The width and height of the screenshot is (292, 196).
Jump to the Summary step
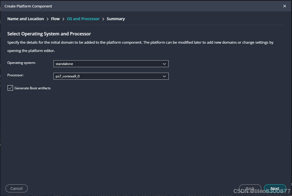click(116, 19)
